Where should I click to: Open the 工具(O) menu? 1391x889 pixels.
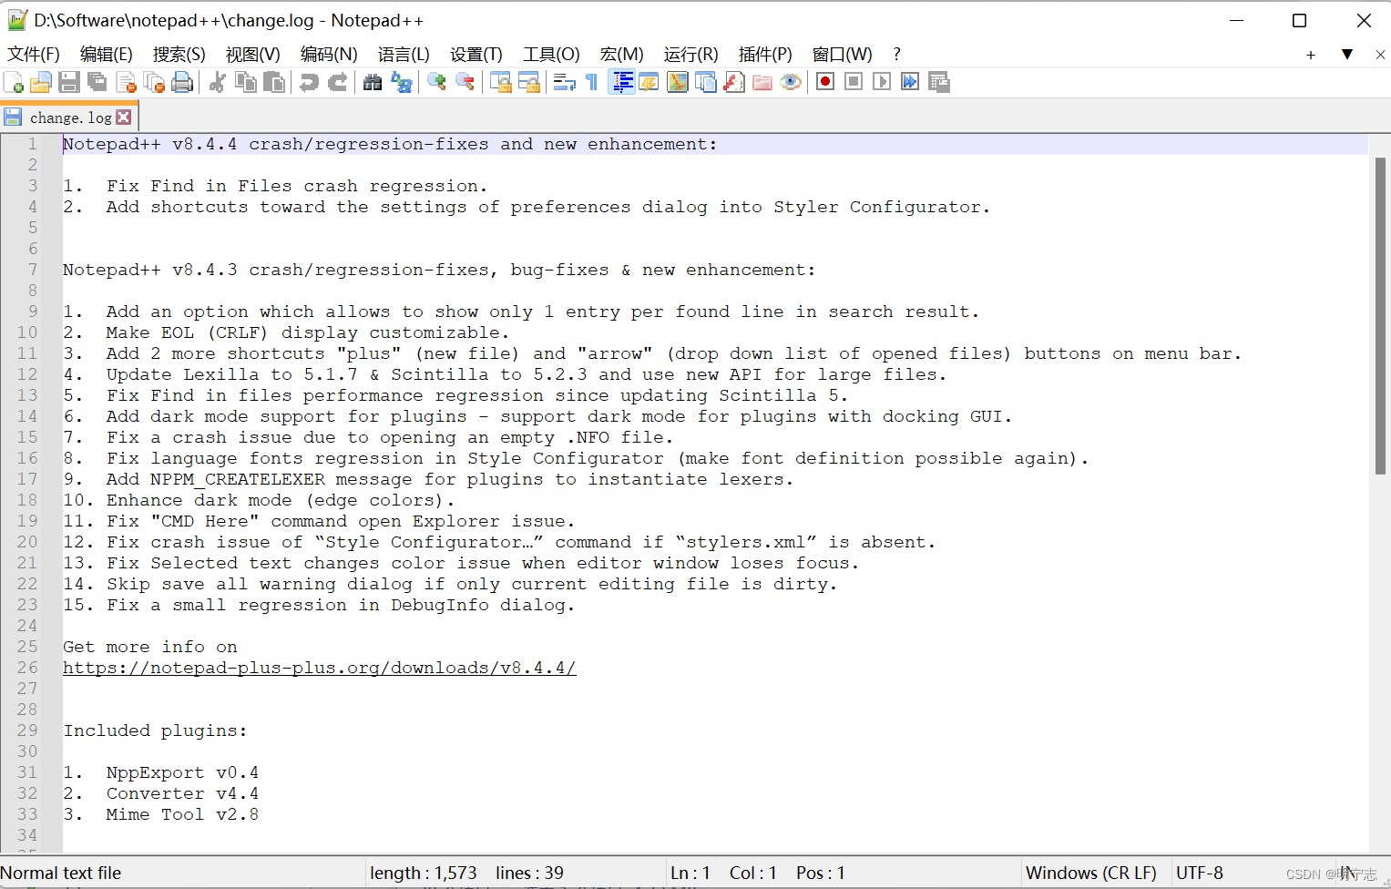tap(551, 55)
